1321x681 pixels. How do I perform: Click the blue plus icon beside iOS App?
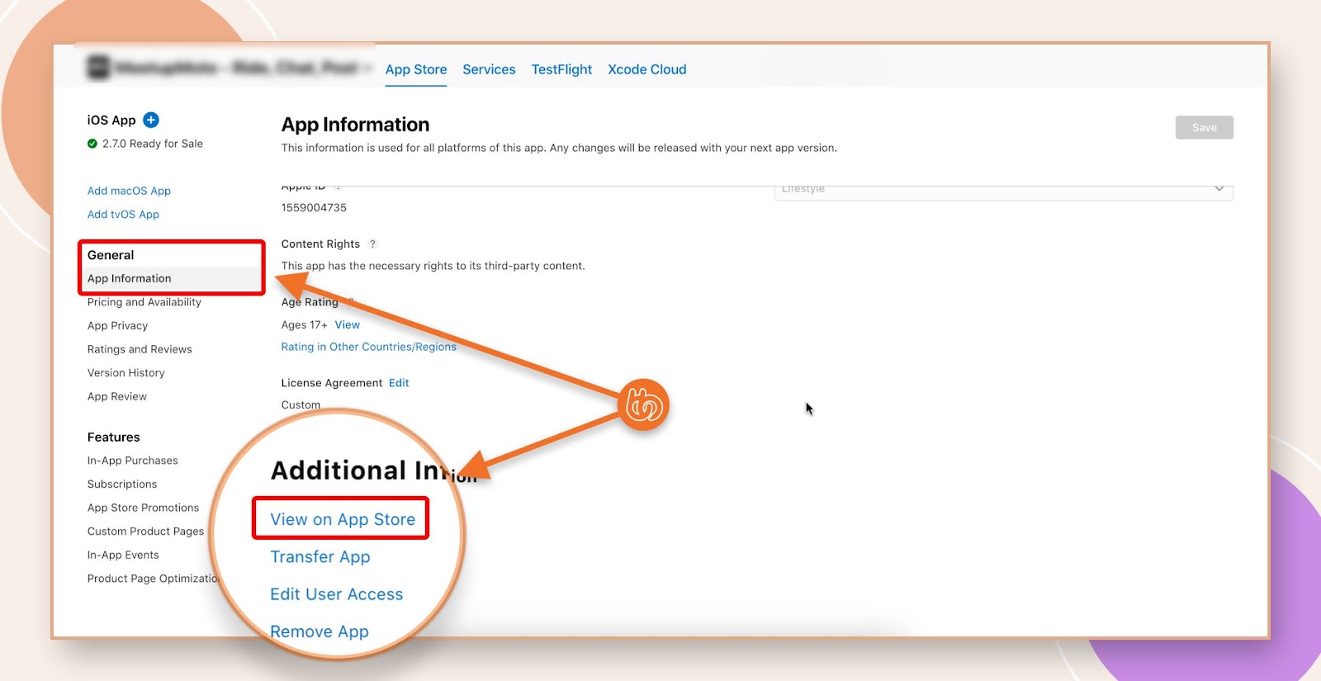[x=151, y=120]
